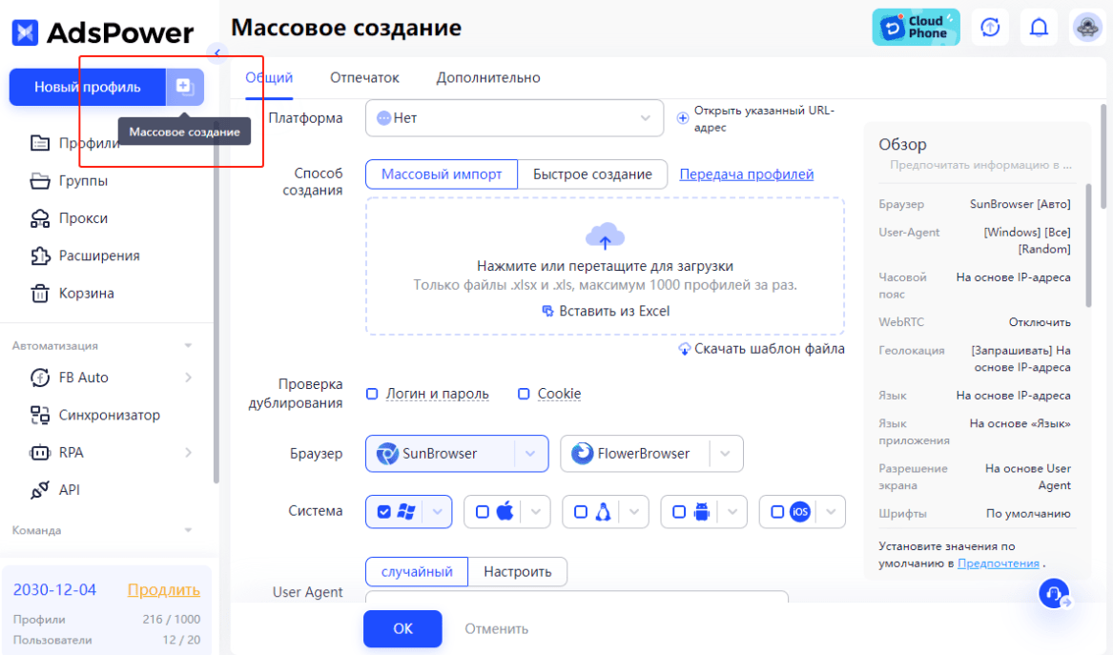
Task: Click the Новый профиль button
Action: [x=88, y=87]
